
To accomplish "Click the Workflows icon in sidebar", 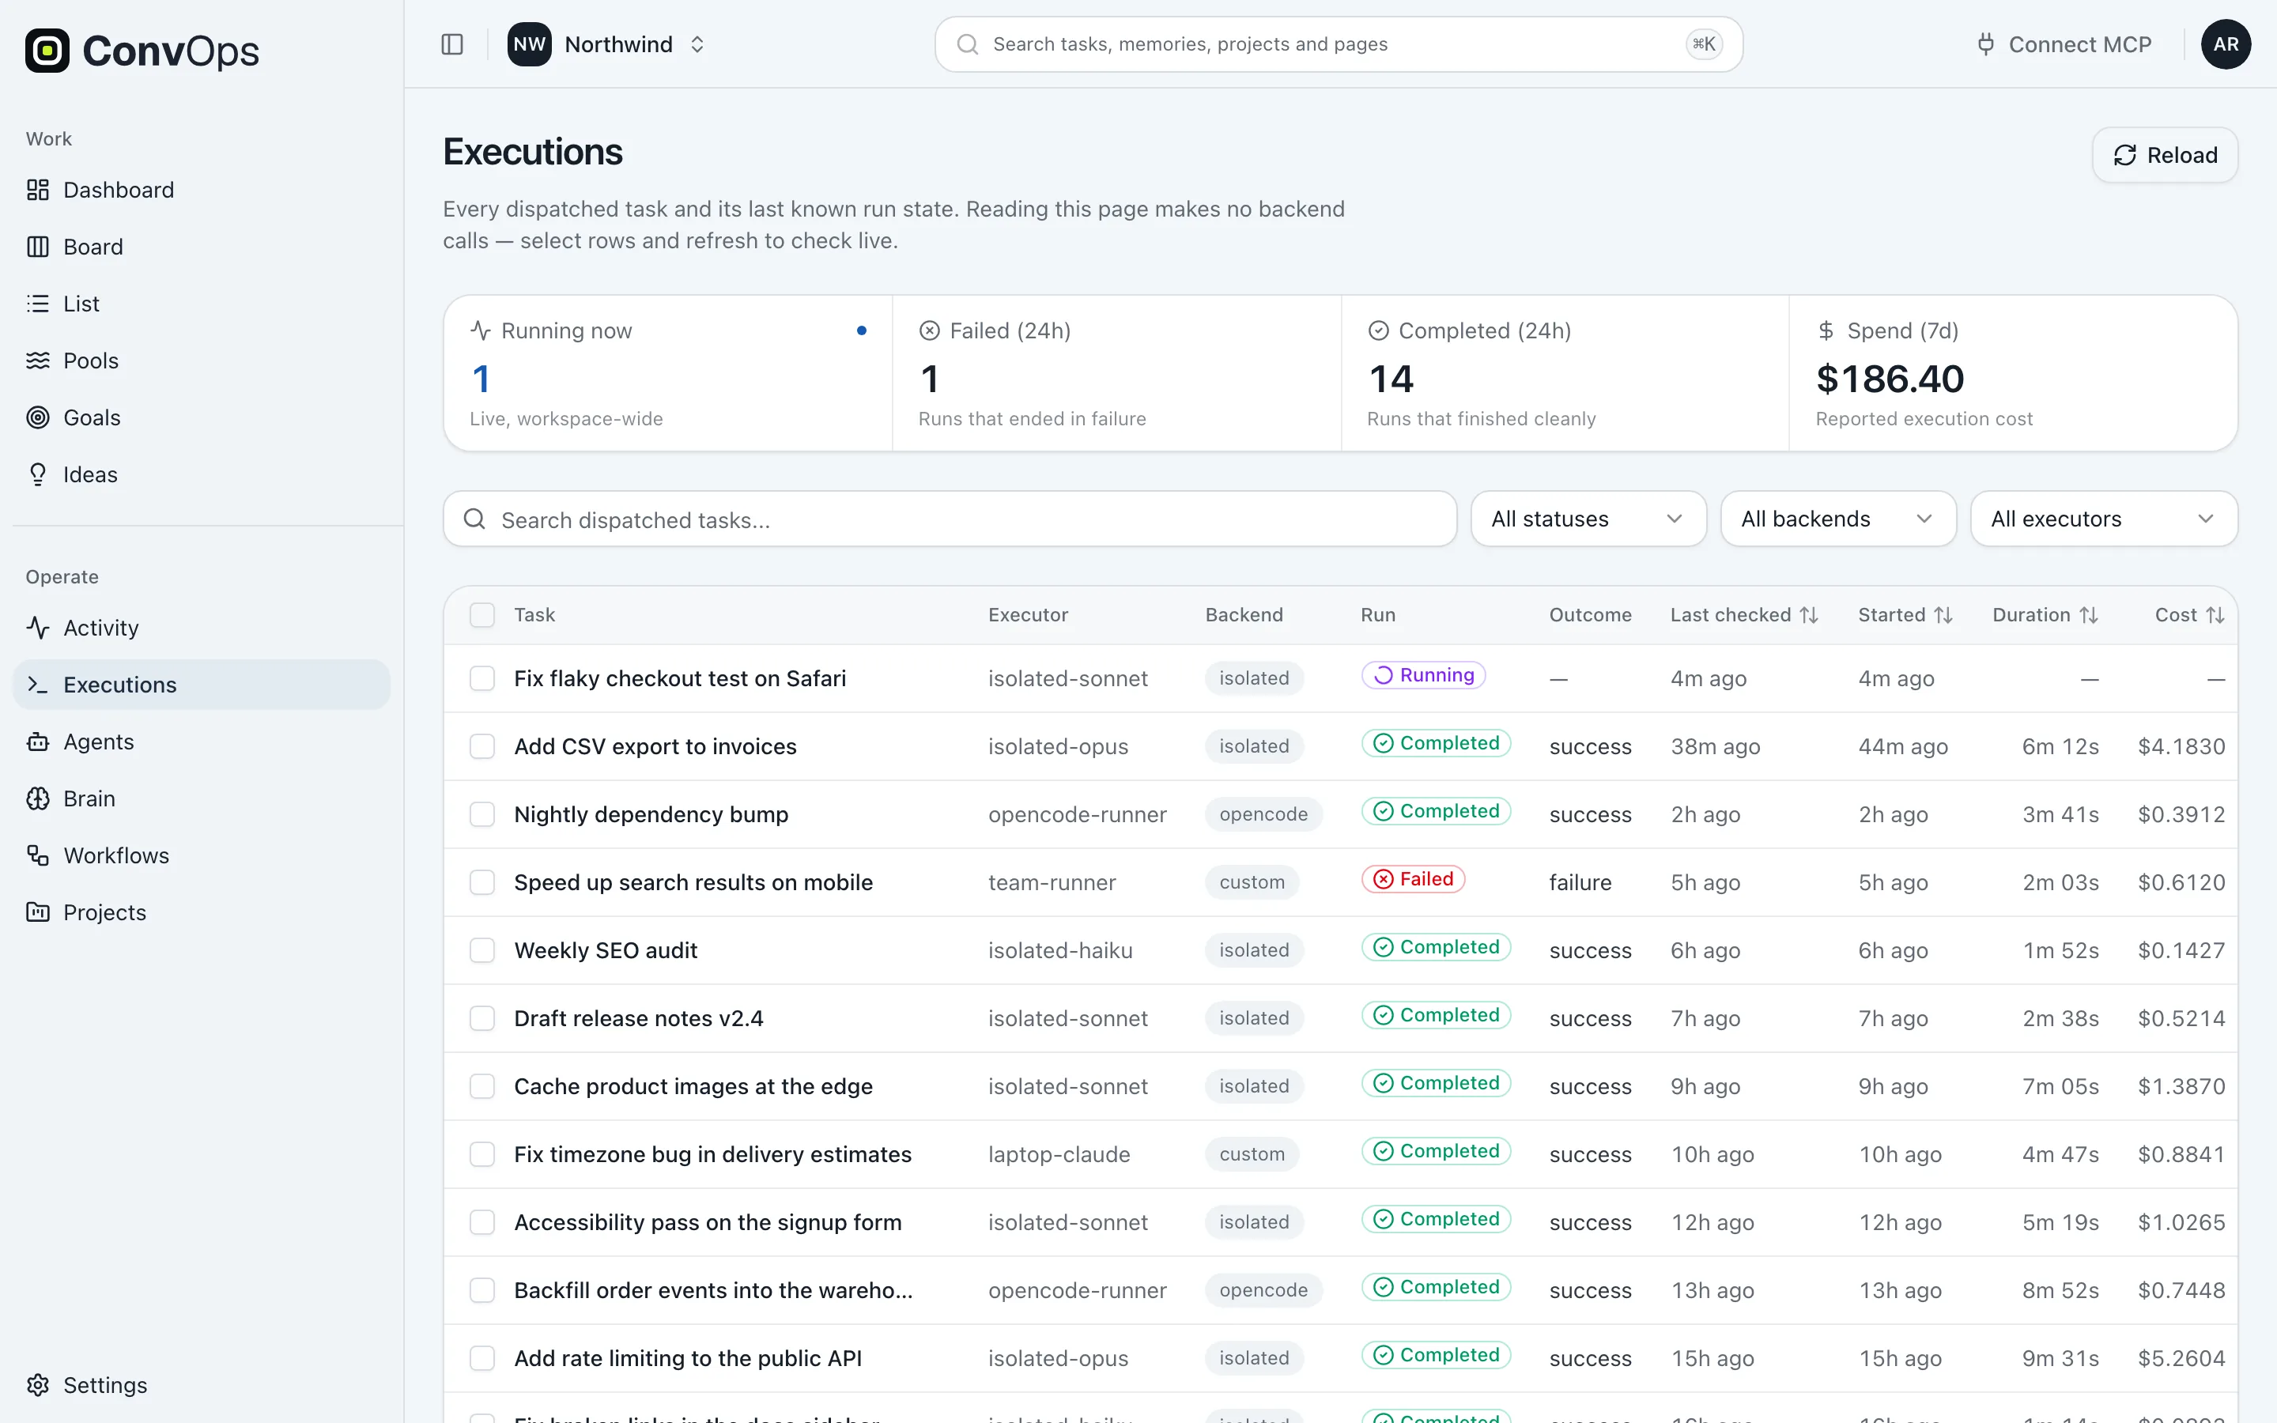I will coord(38,855).
